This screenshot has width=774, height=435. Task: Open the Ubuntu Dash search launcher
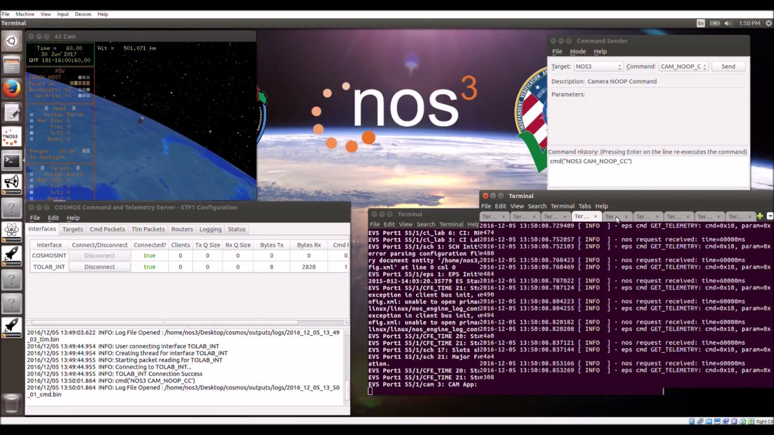11,41
